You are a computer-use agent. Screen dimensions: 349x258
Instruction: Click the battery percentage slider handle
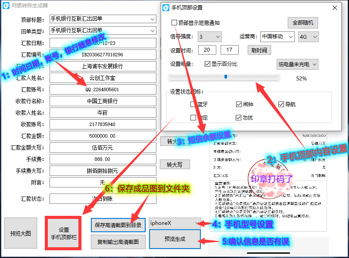(226, 77)
